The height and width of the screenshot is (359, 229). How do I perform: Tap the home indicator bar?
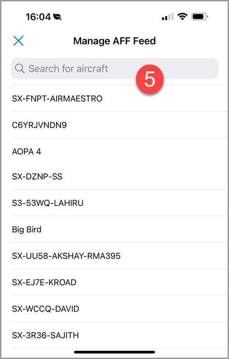[114, 352]
